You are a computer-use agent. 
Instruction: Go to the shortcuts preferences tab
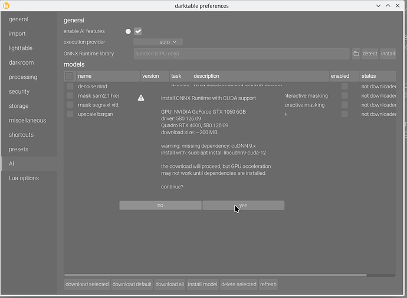tap(21, 135)
